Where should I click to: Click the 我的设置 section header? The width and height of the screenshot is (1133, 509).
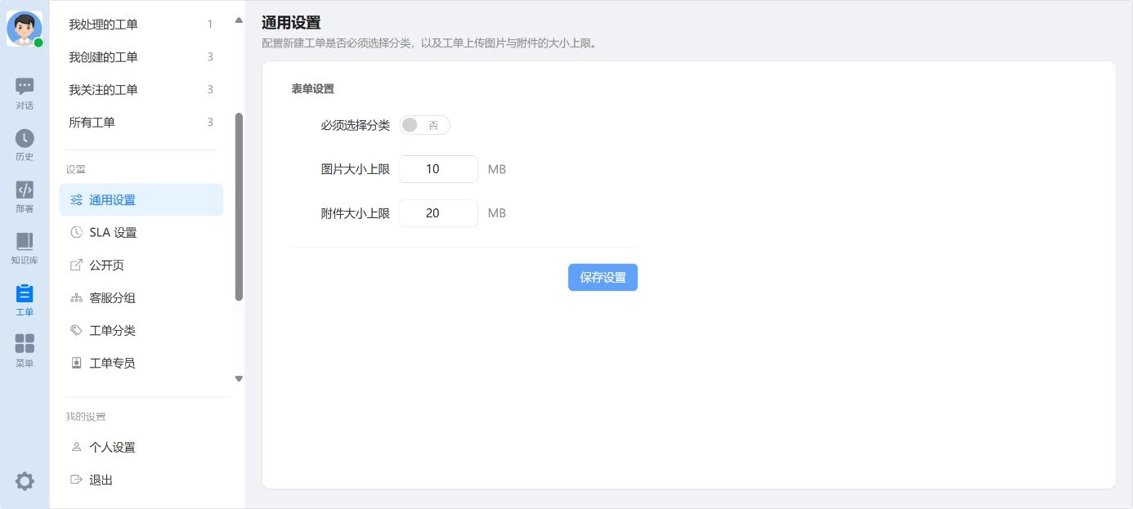pos(86,417)
